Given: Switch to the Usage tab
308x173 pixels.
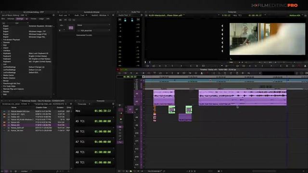Looking at the screenshot, I should 41,19.
